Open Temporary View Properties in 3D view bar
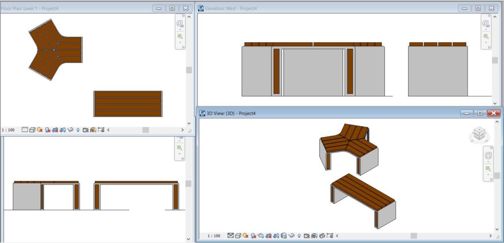Image resolution: width=504 pixels, height=243 pixels. coord(307,236)
